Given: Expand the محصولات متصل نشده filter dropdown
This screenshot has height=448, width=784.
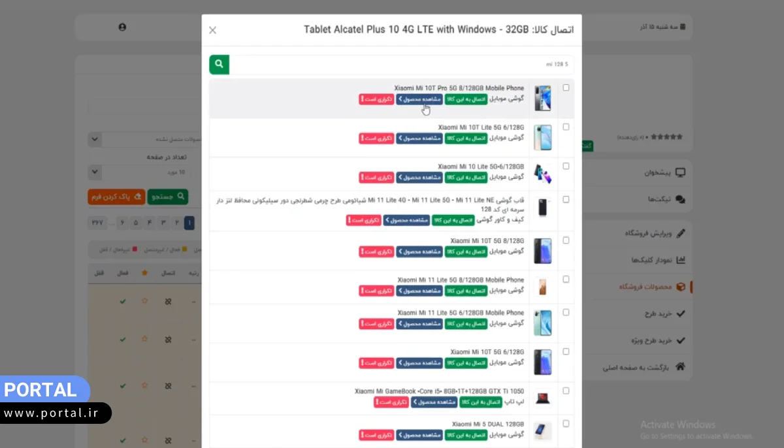Looking at the screenshot, I should [95, 139].
